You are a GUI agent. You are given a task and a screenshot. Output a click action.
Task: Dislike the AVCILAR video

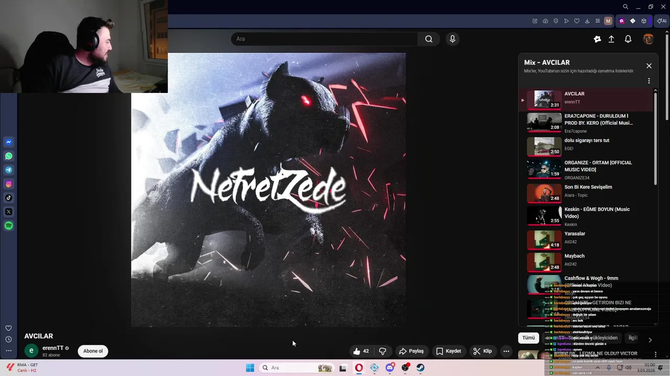tap(383, 351)
